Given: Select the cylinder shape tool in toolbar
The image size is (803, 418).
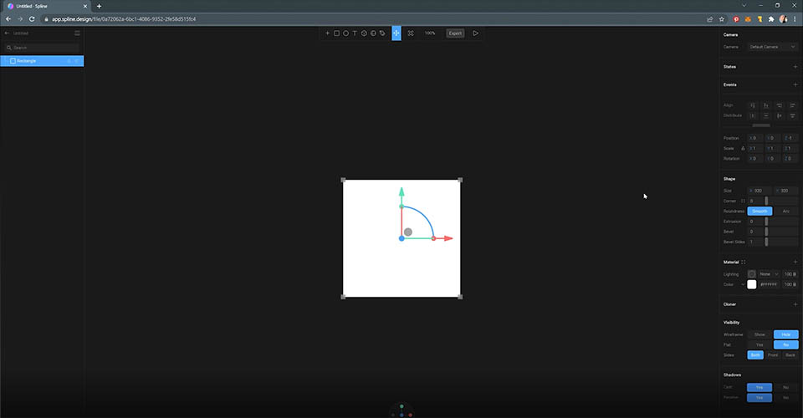Looking at the screenshot, I should tap(373, 33).
